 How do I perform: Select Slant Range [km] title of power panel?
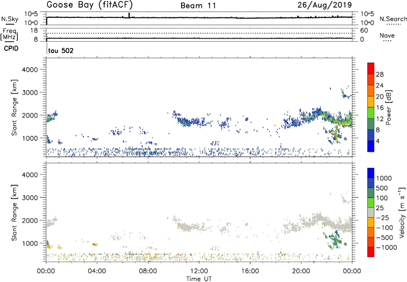(14, 107)
